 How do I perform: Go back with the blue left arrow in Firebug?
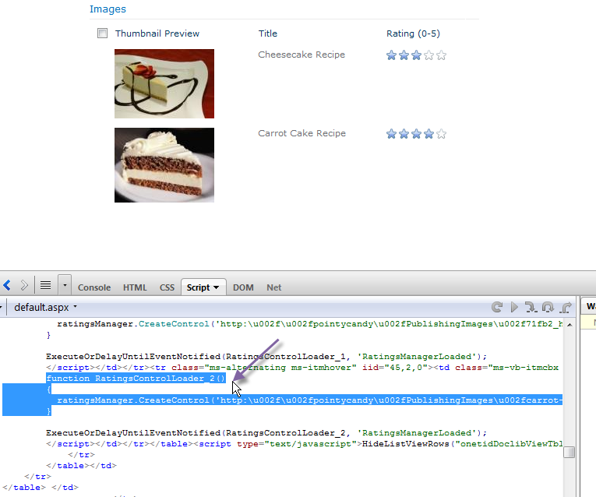7,285
